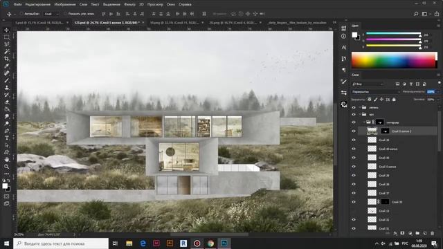443x249 pixels.
Task: Select the Brush tool
Action: click(x=6, y=80)
